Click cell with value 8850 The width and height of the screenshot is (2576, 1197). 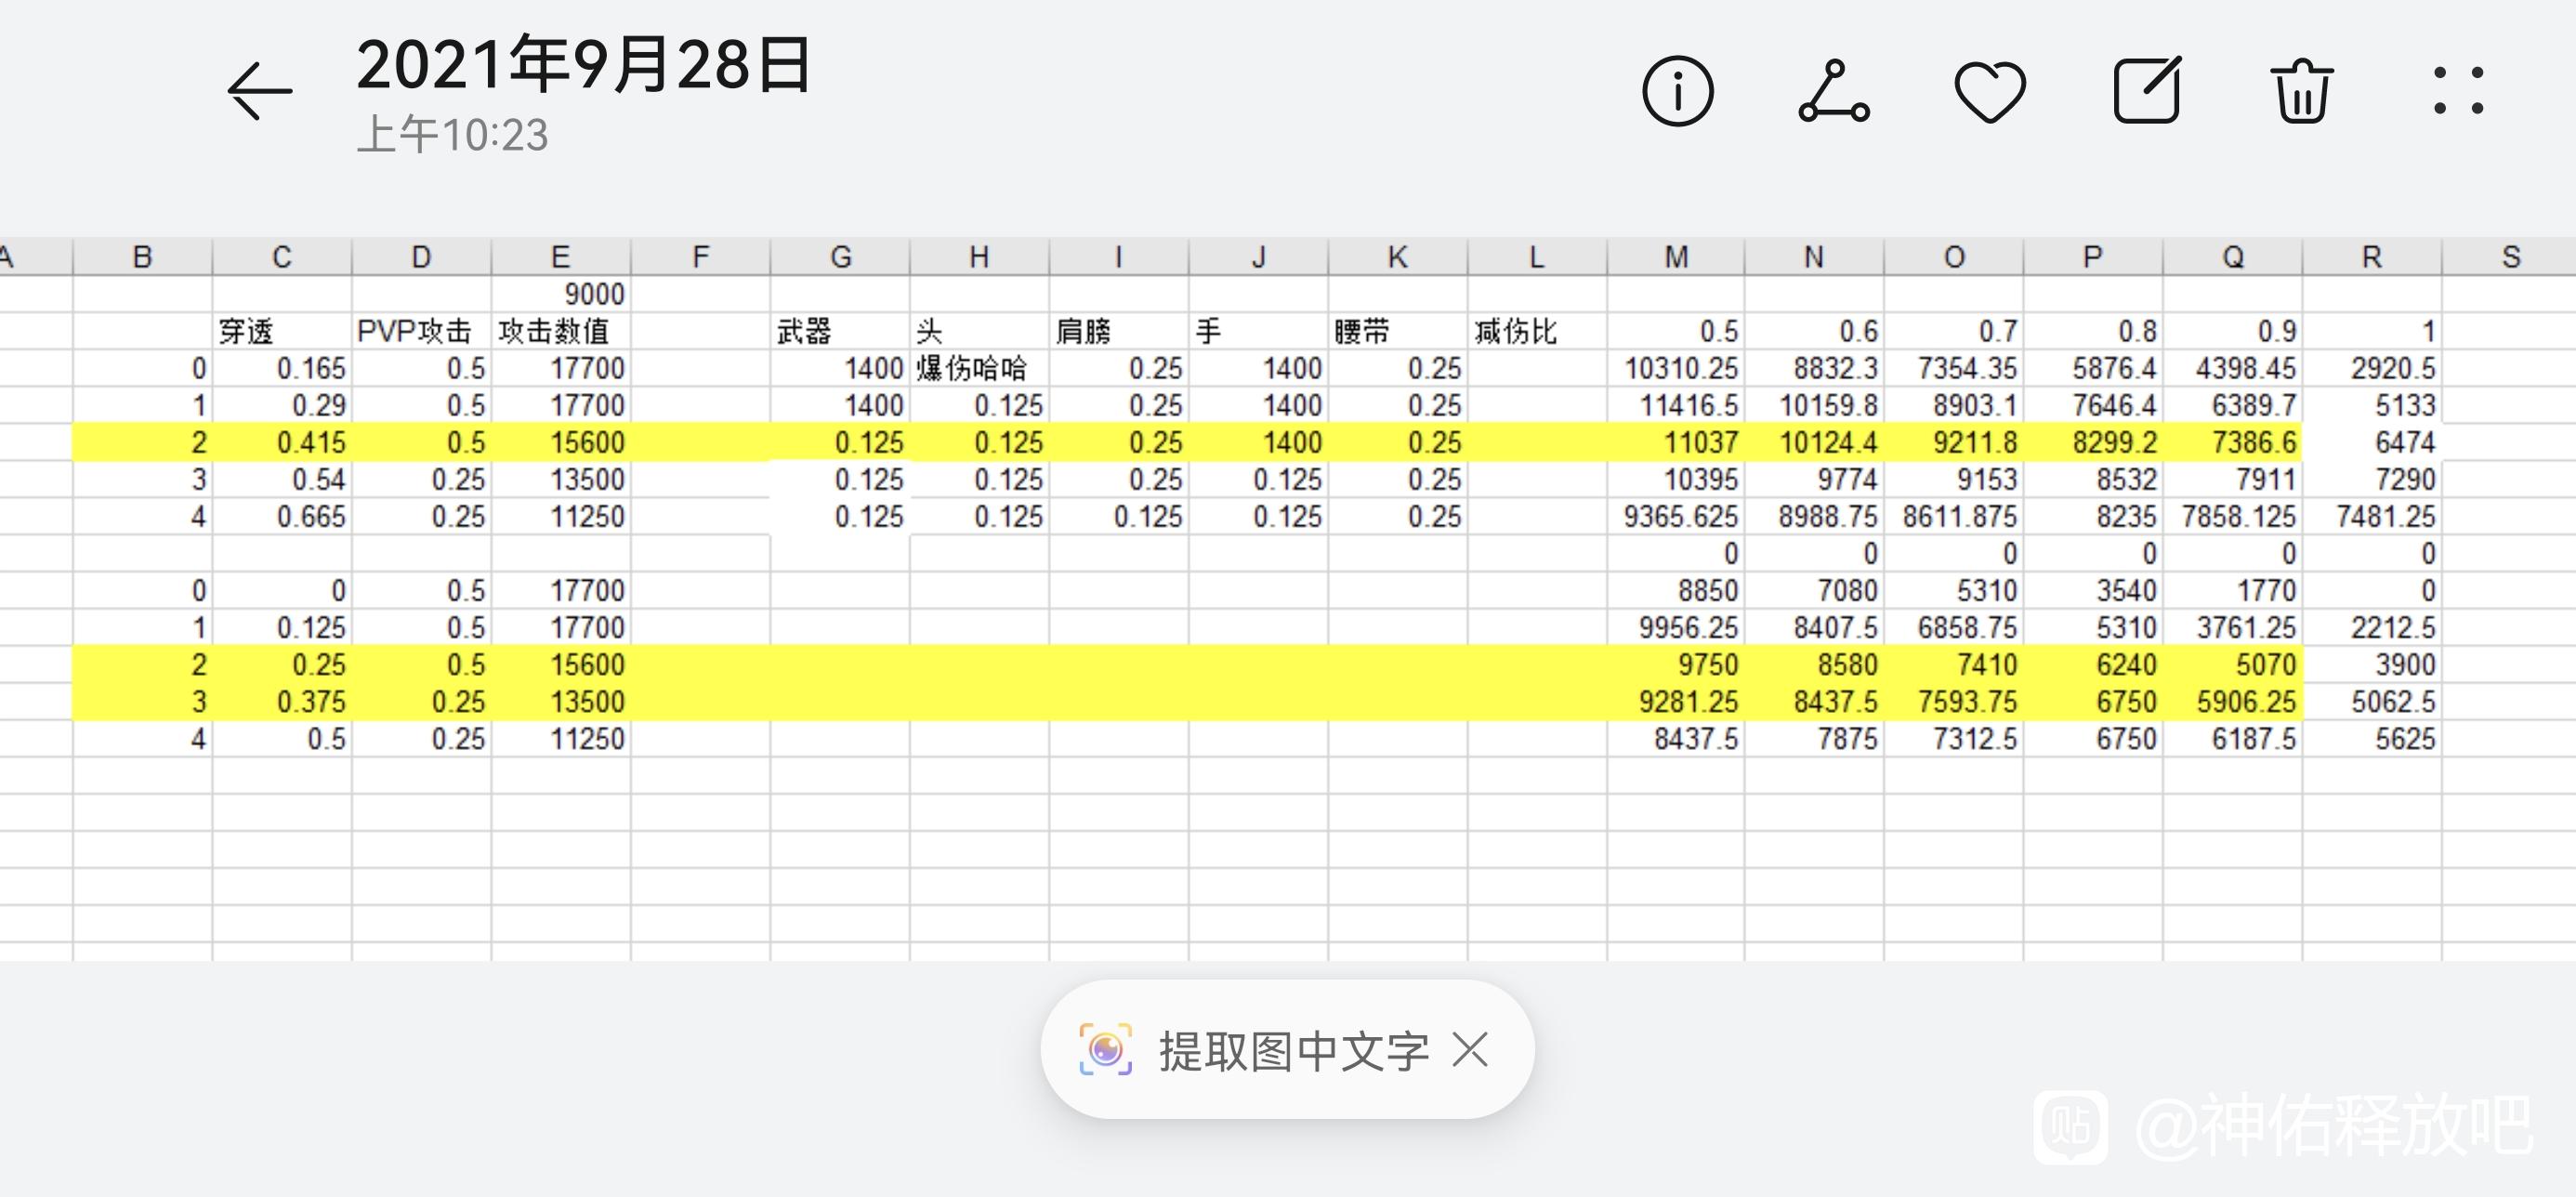[1676, 590]
